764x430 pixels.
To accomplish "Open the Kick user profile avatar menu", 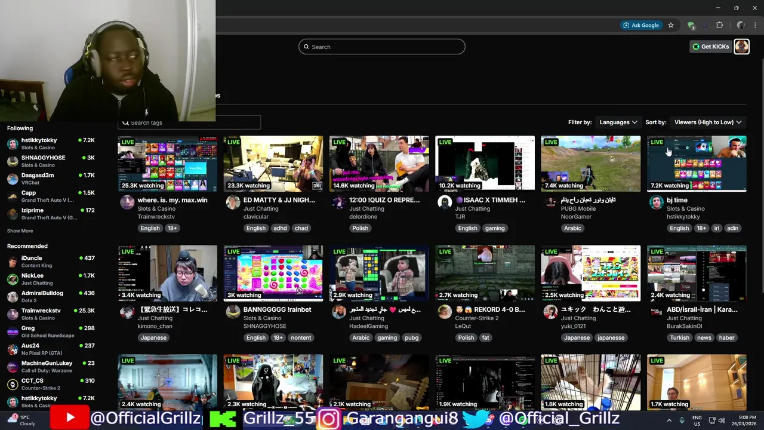I will [x=741, y=47].
